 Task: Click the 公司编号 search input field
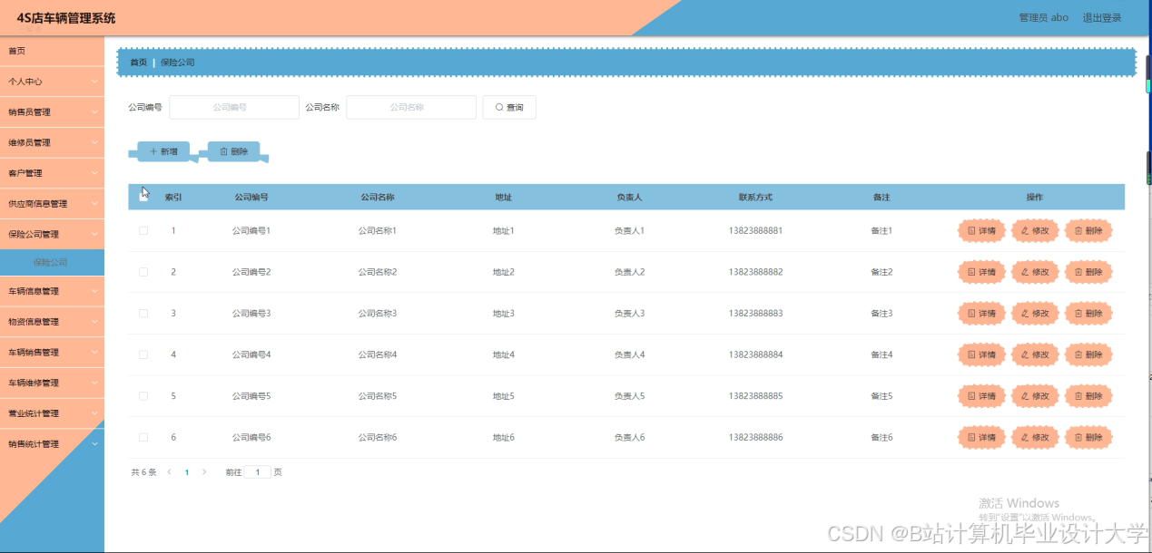234,107
